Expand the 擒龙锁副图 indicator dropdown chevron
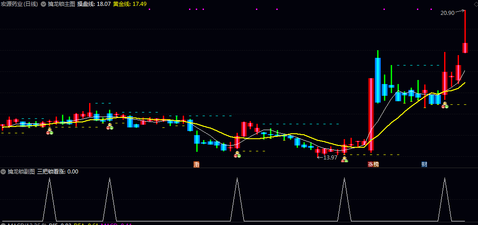Image resolution: width=478 pixels, height=225 pixels. pyautogui.click(x=3, y=172)
